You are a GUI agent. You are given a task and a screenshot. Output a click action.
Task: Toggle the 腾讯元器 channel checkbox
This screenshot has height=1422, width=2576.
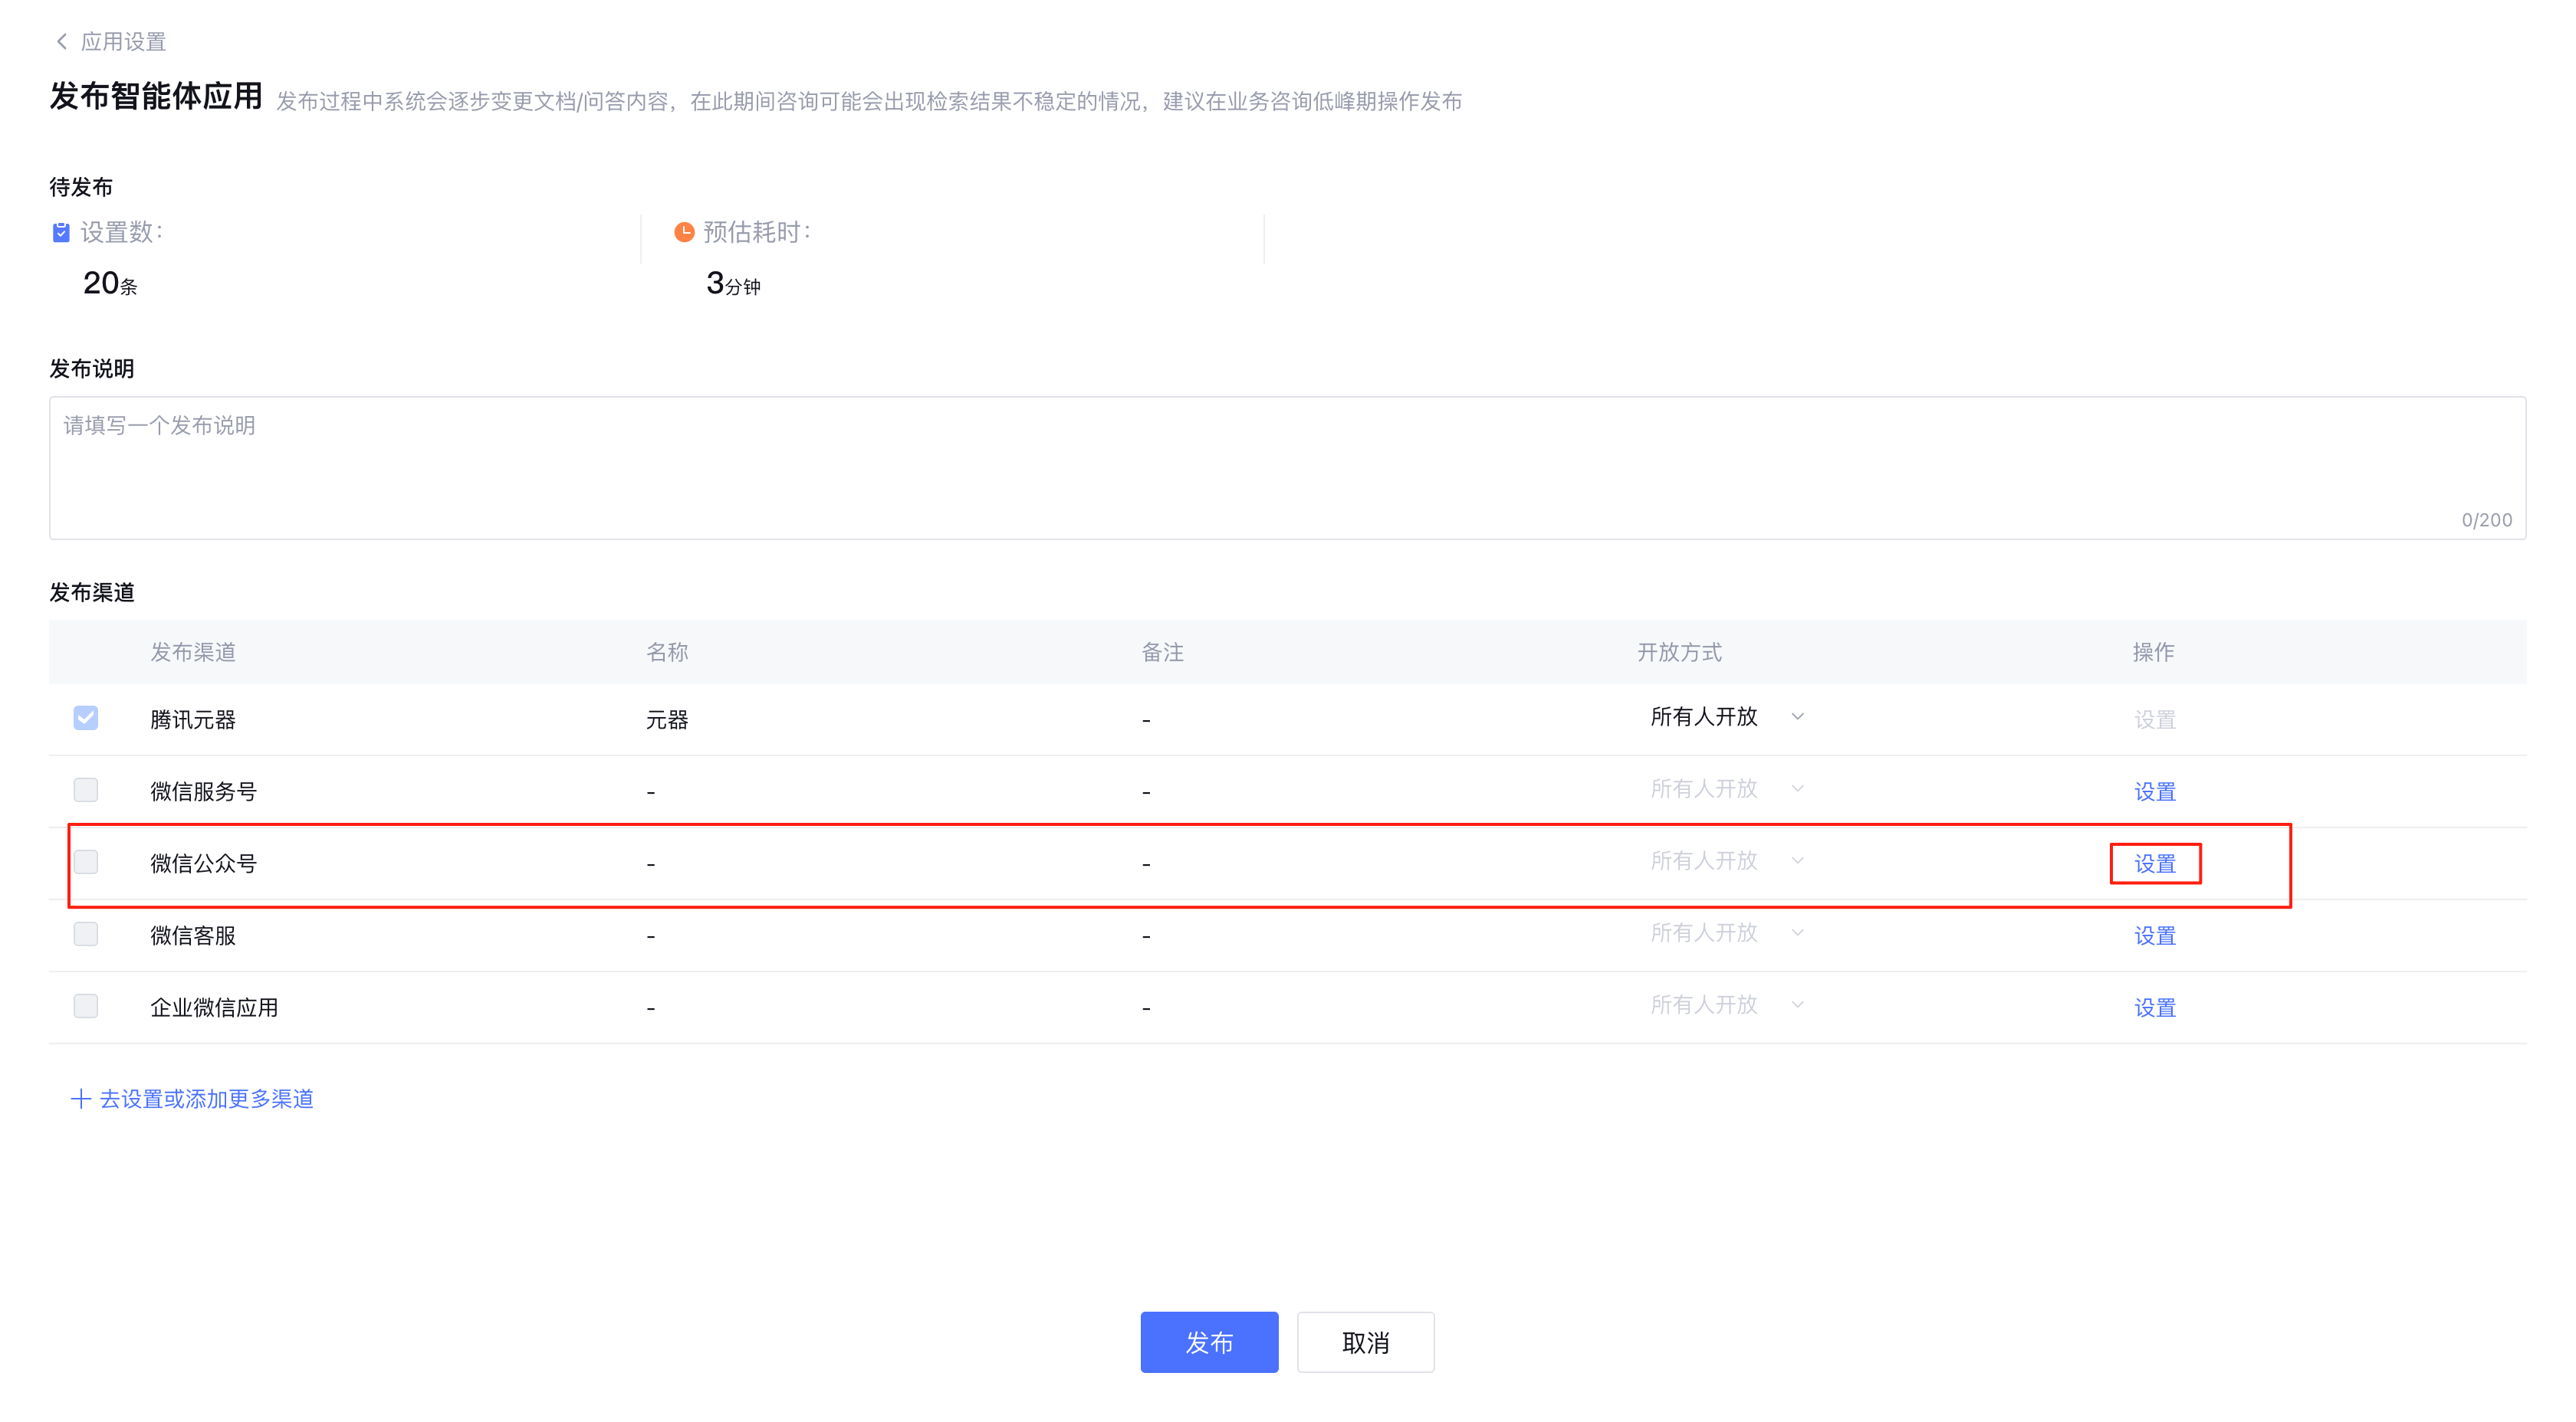(x=86, y=717)
